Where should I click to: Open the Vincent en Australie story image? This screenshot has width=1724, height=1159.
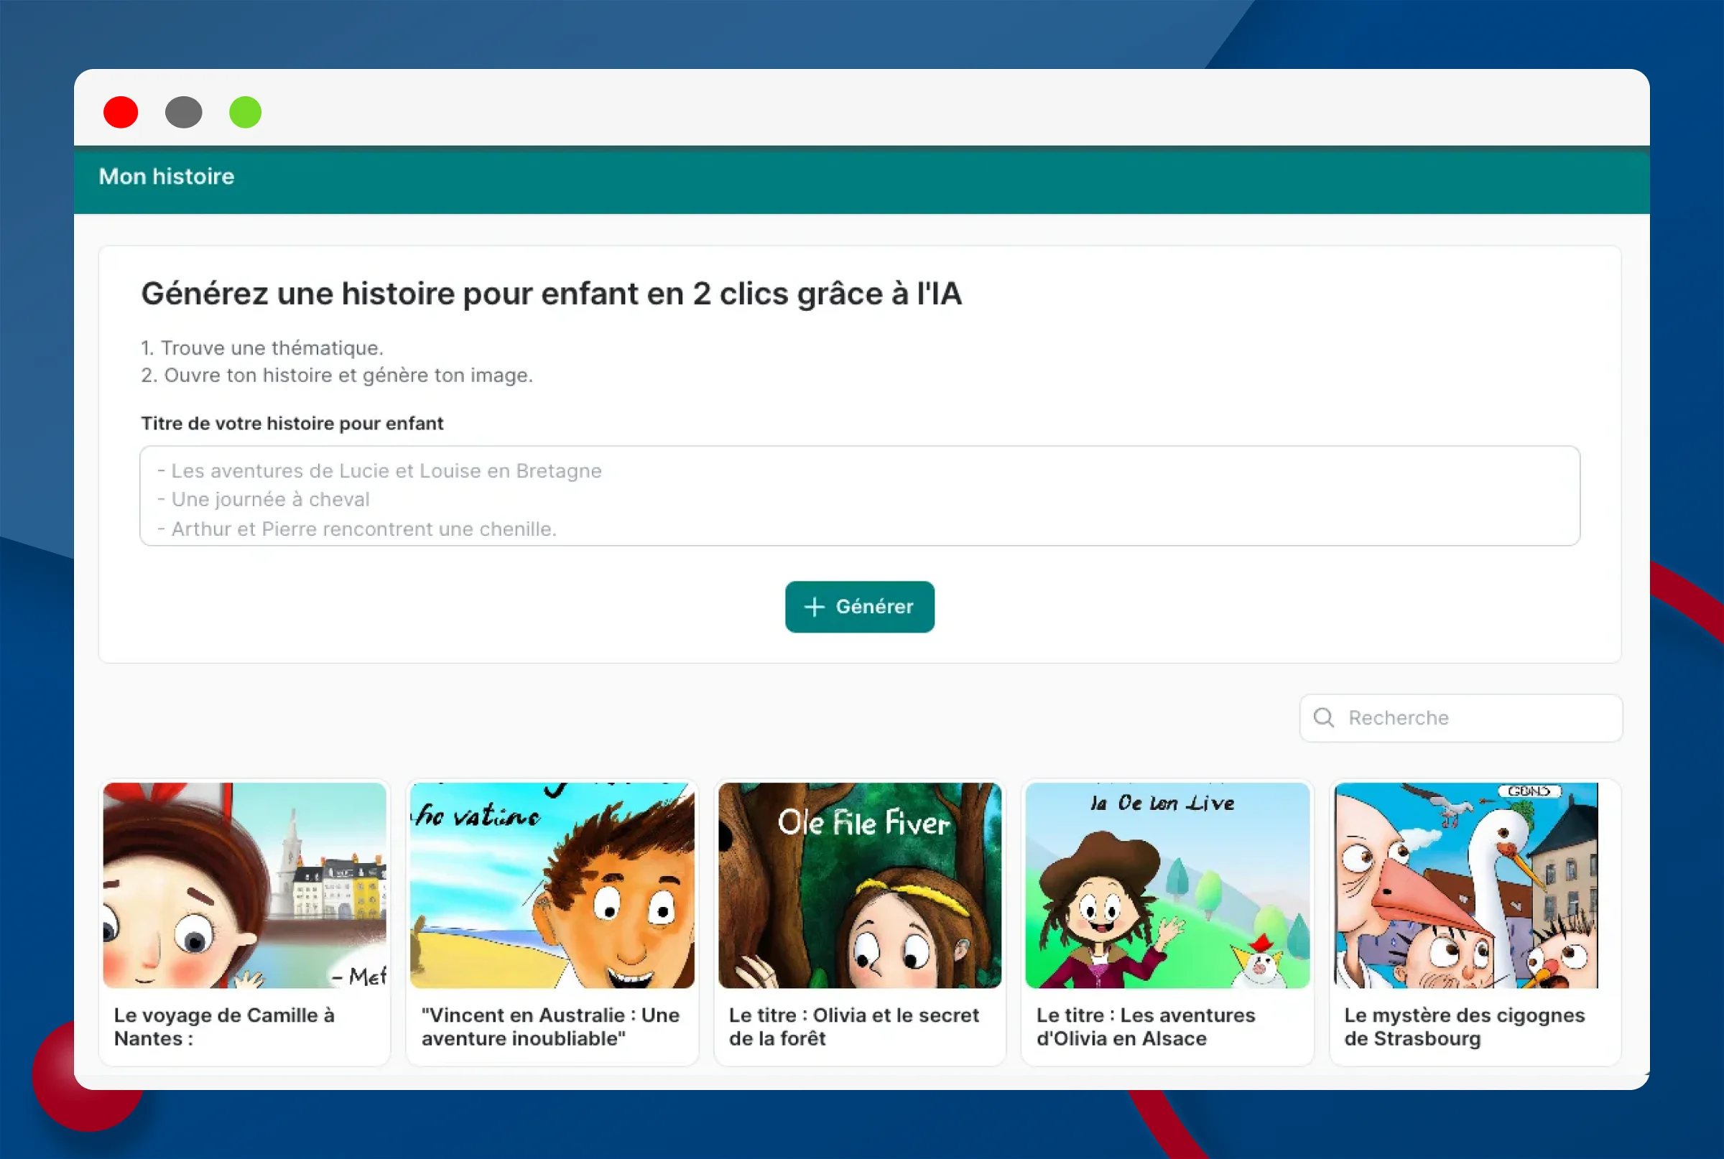pyautogui.click(x=552, y=885)
